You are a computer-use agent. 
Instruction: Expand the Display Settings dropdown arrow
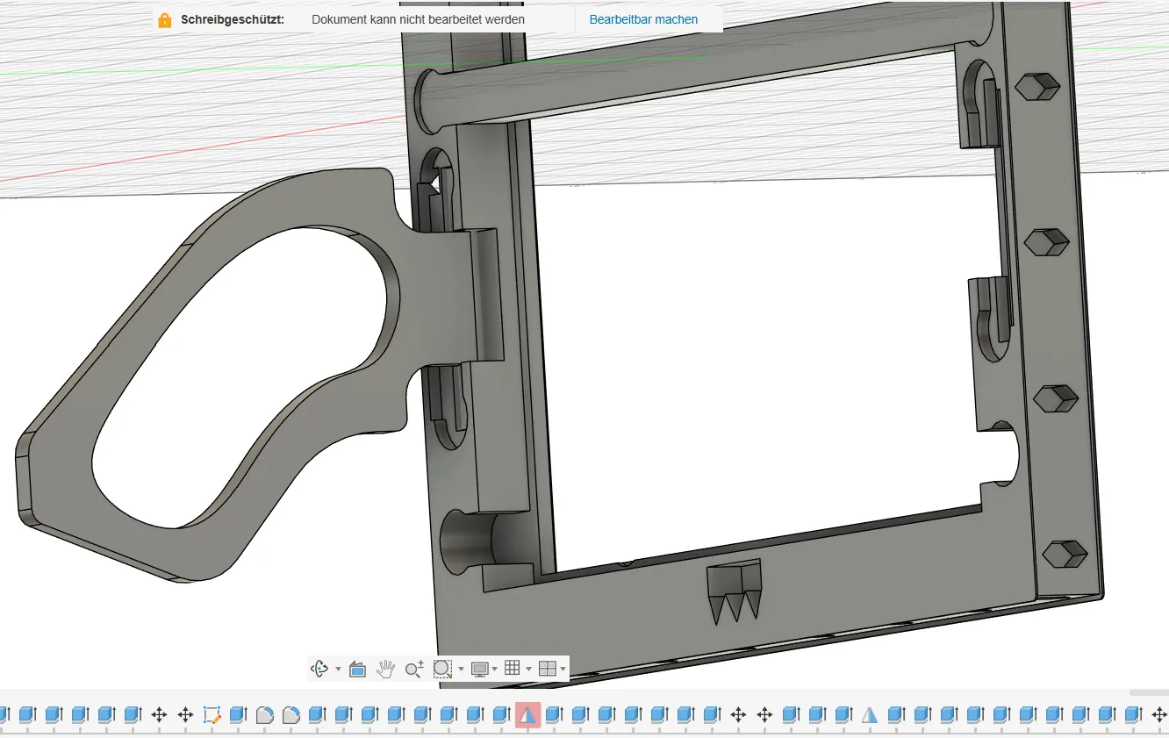click(x=495, y=670)
